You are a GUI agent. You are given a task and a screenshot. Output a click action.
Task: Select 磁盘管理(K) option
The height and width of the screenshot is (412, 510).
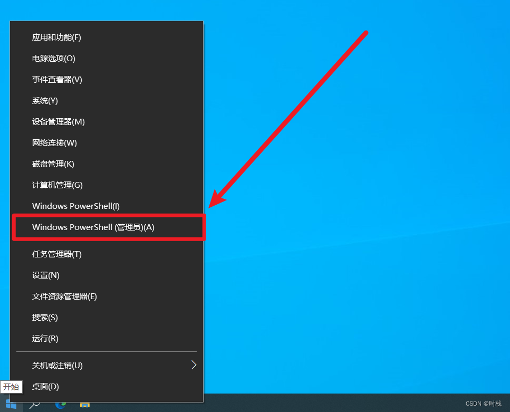107,164
